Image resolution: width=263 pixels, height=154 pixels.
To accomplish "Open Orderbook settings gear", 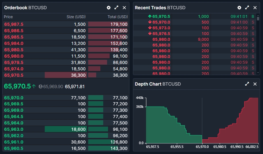I will pos(109,8).
